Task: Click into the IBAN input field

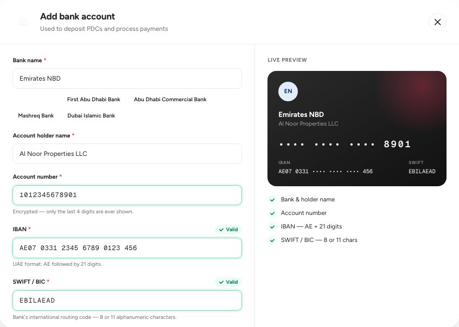Action: pos(127,248)
